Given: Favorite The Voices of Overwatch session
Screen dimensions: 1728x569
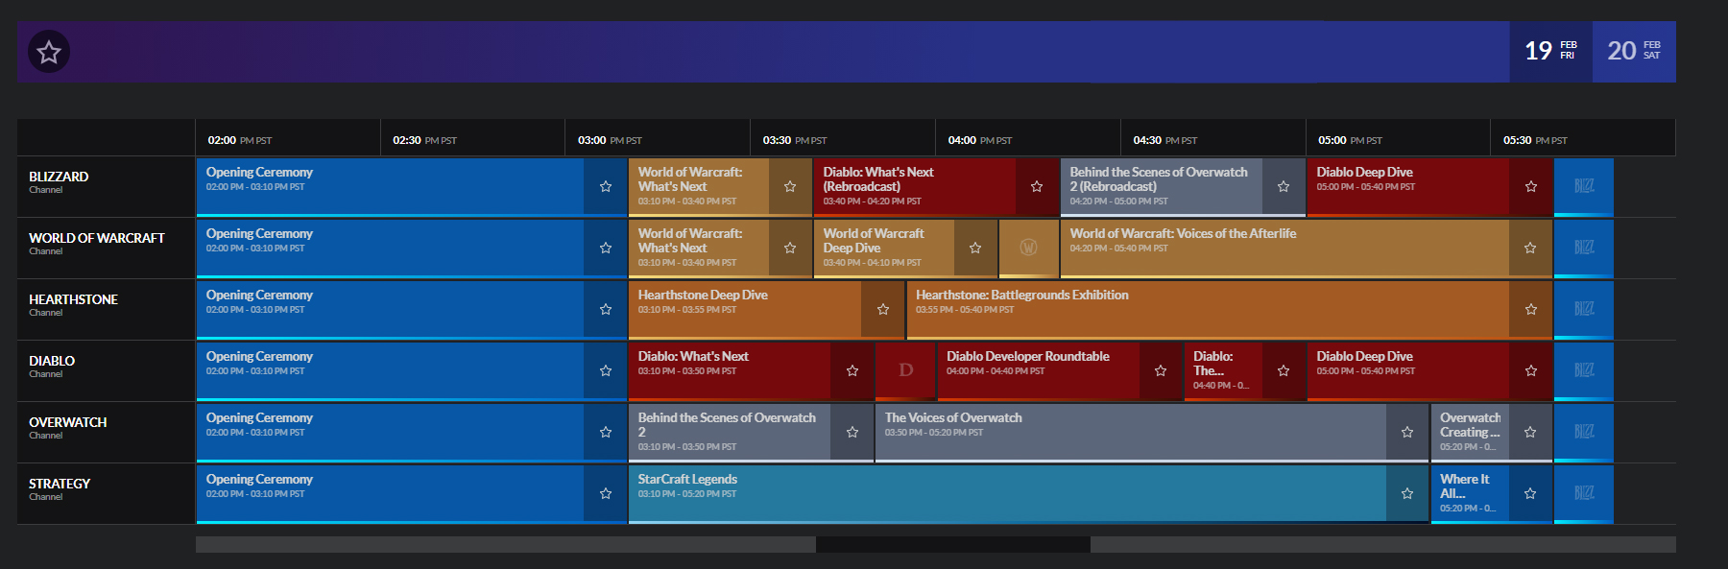Looking at the screenshot, I should (x=1407, y=432).
